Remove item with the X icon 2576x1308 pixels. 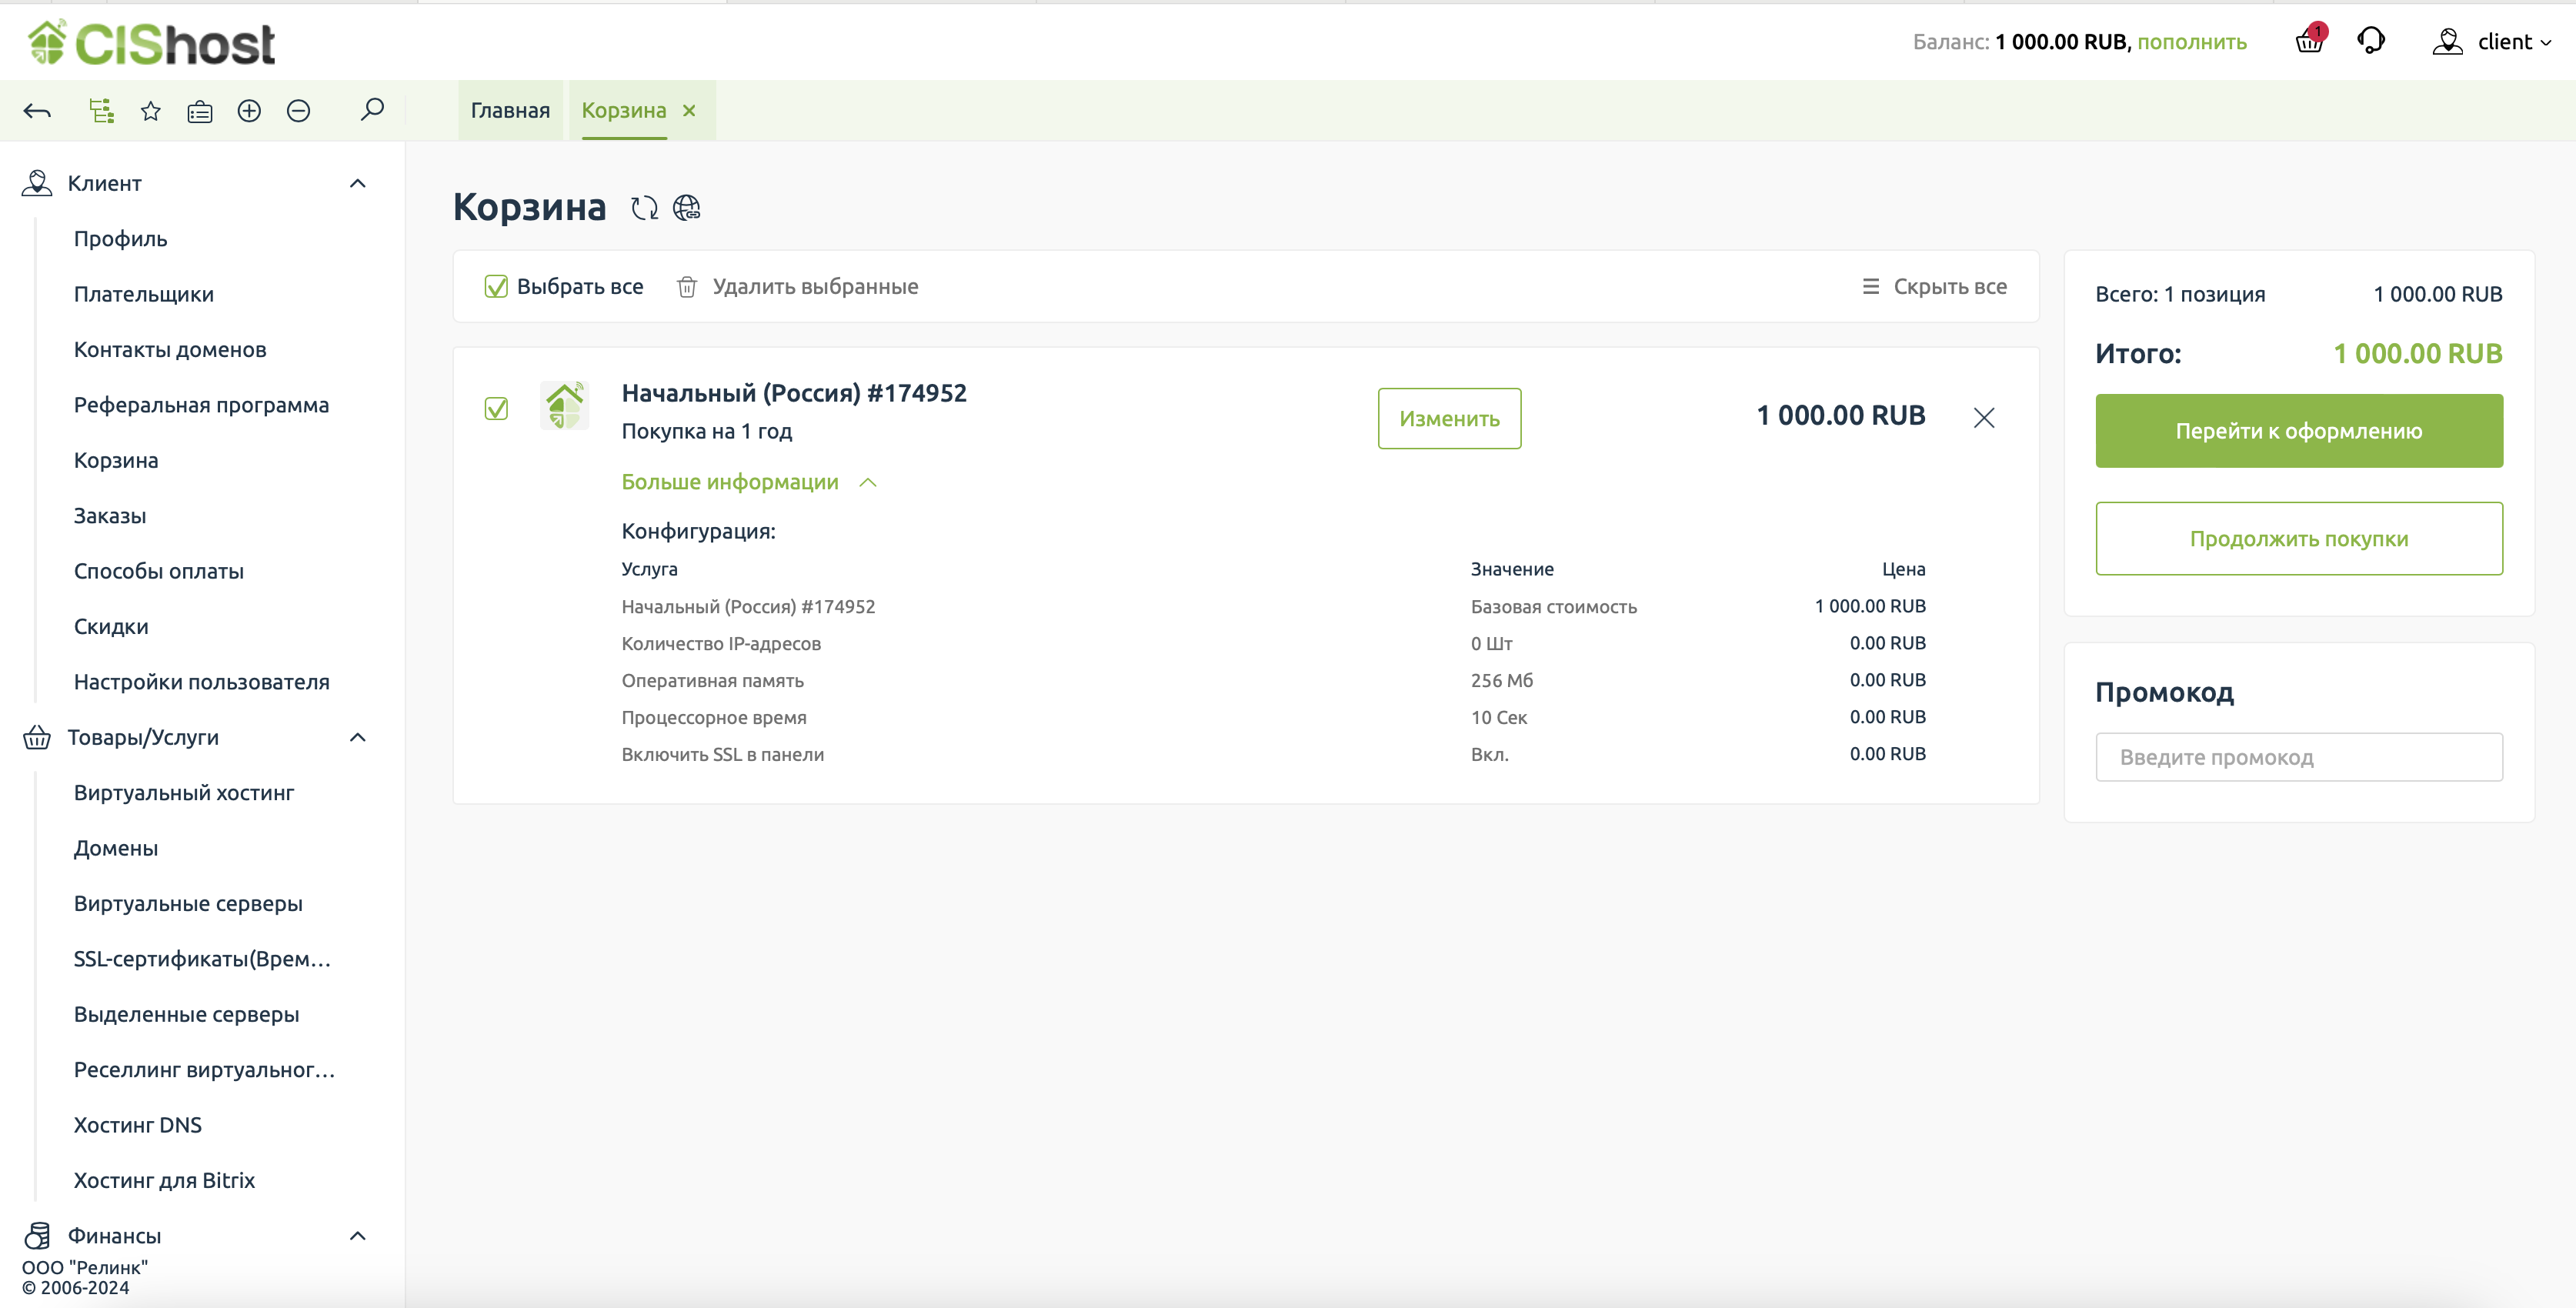pos(1984,417)
